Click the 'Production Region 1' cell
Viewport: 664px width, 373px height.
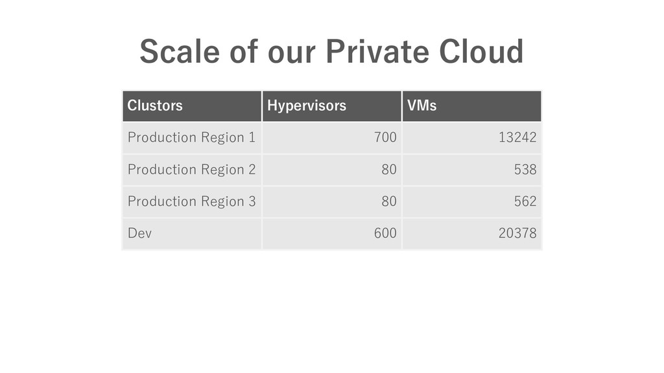(x=192, y=137)
